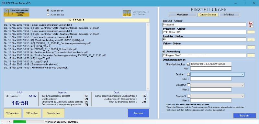The image size is (259, 124).
Task: Browse for the Logdatei-Ordner folder
Action: tap(251, 40)
